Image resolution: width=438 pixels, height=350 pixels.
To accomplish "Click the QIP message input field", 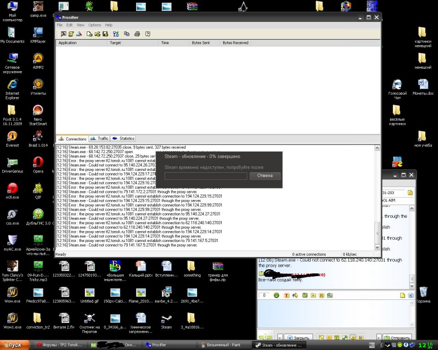I will [x=333, y=314].
